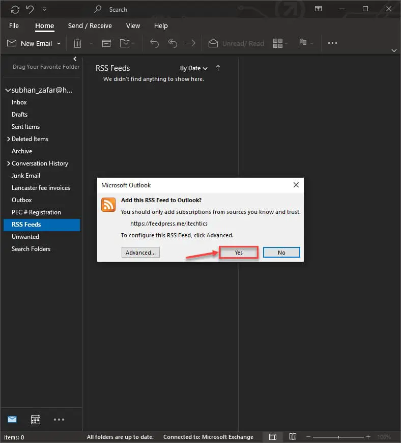Click No in the RSS dialog

pos(281,252)
